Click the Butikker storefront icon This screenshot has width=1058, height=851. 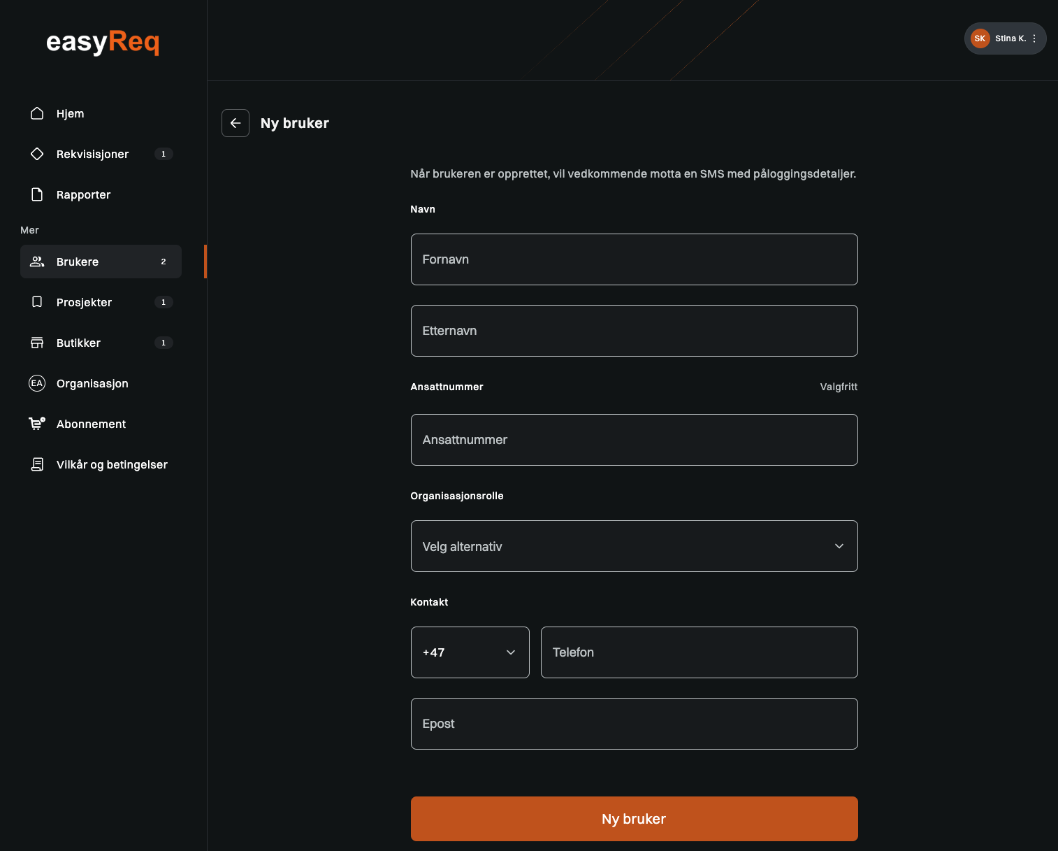(37, 343)
